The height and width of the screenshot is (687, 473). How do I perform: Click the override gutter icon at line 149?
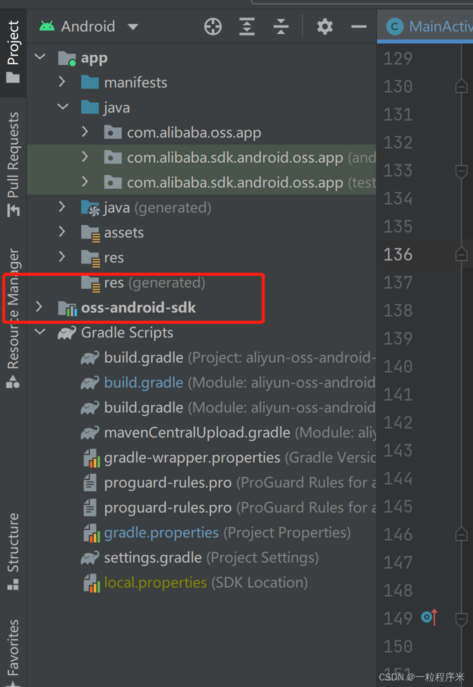(x=429, y=617)
